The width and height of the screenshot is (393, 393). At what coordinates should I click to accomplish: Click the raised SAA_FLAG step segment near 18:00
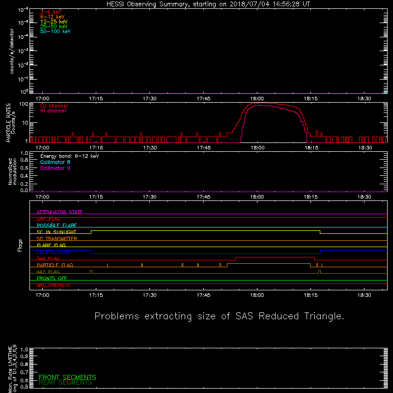[275, 257]
